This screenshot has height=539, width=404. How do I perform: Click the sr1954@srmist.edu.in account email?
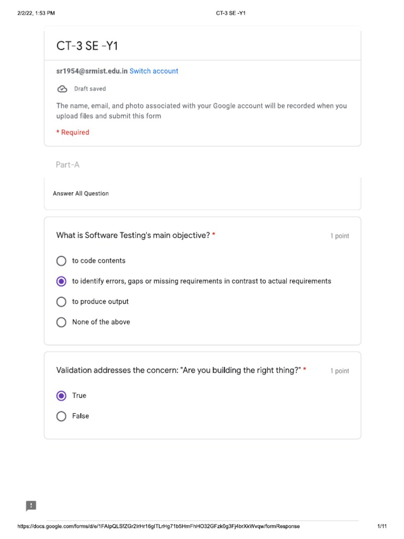[92, 71]
